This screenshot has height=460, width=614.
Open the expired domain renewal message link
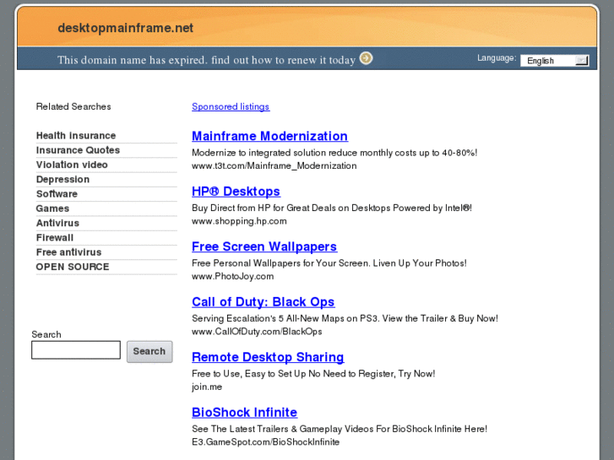point(206,60)
